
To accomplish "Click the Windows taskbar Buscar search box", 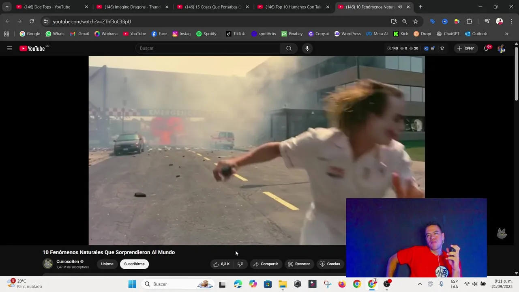I will tap(178, 284).
